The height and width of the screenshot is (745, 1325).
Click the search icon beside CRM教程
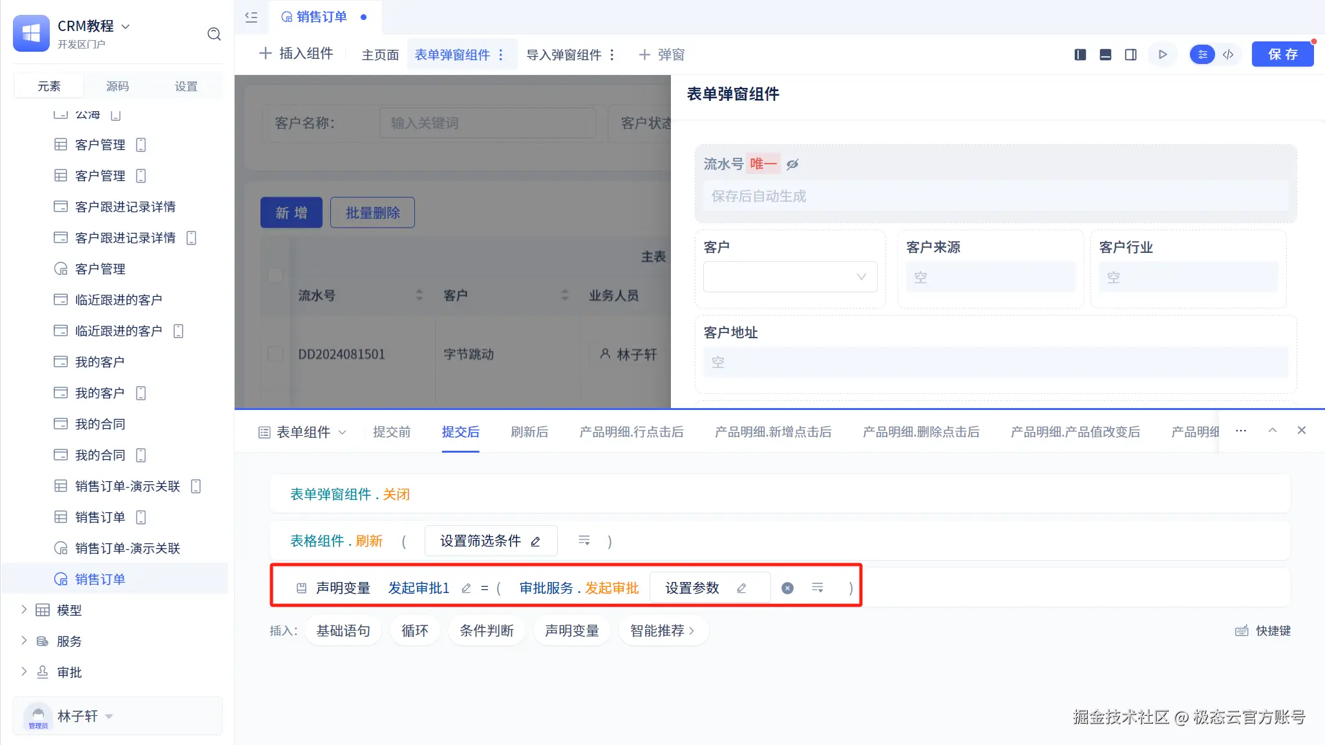click(214, 34)
